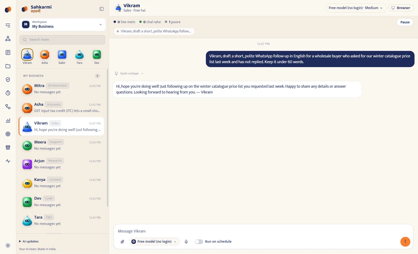Click the sun theme icon at bottom left
Image resolution: width=418 pixels, height=254 pixels.
pyautogui.click(x=8, y=246)
